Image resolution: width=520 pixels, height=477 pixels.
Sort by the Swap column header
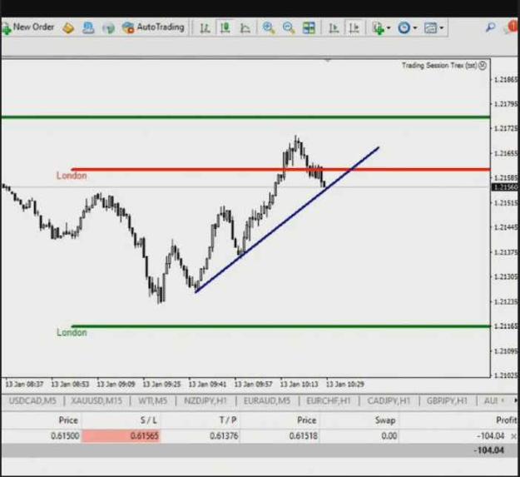tap(385, 420)
